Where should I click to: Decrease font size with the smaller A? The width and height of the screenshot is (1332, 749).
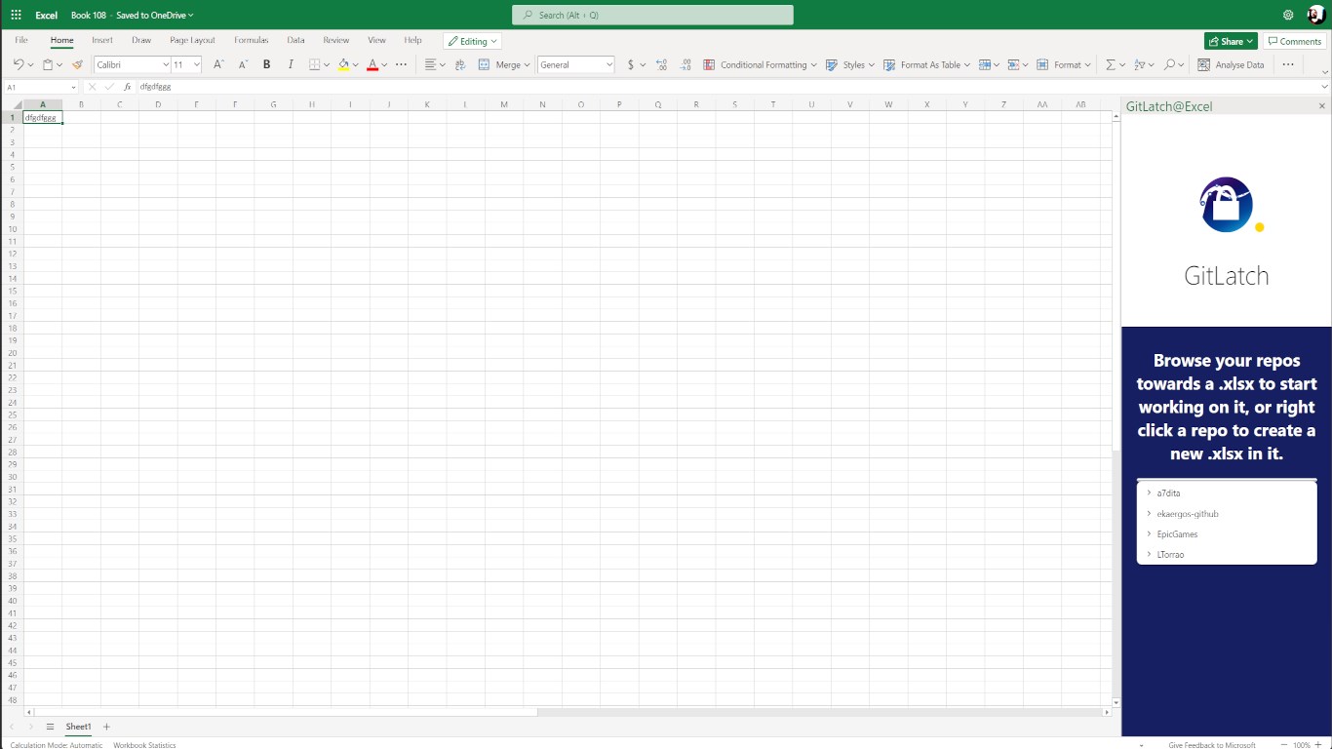[x=243, y=64]
